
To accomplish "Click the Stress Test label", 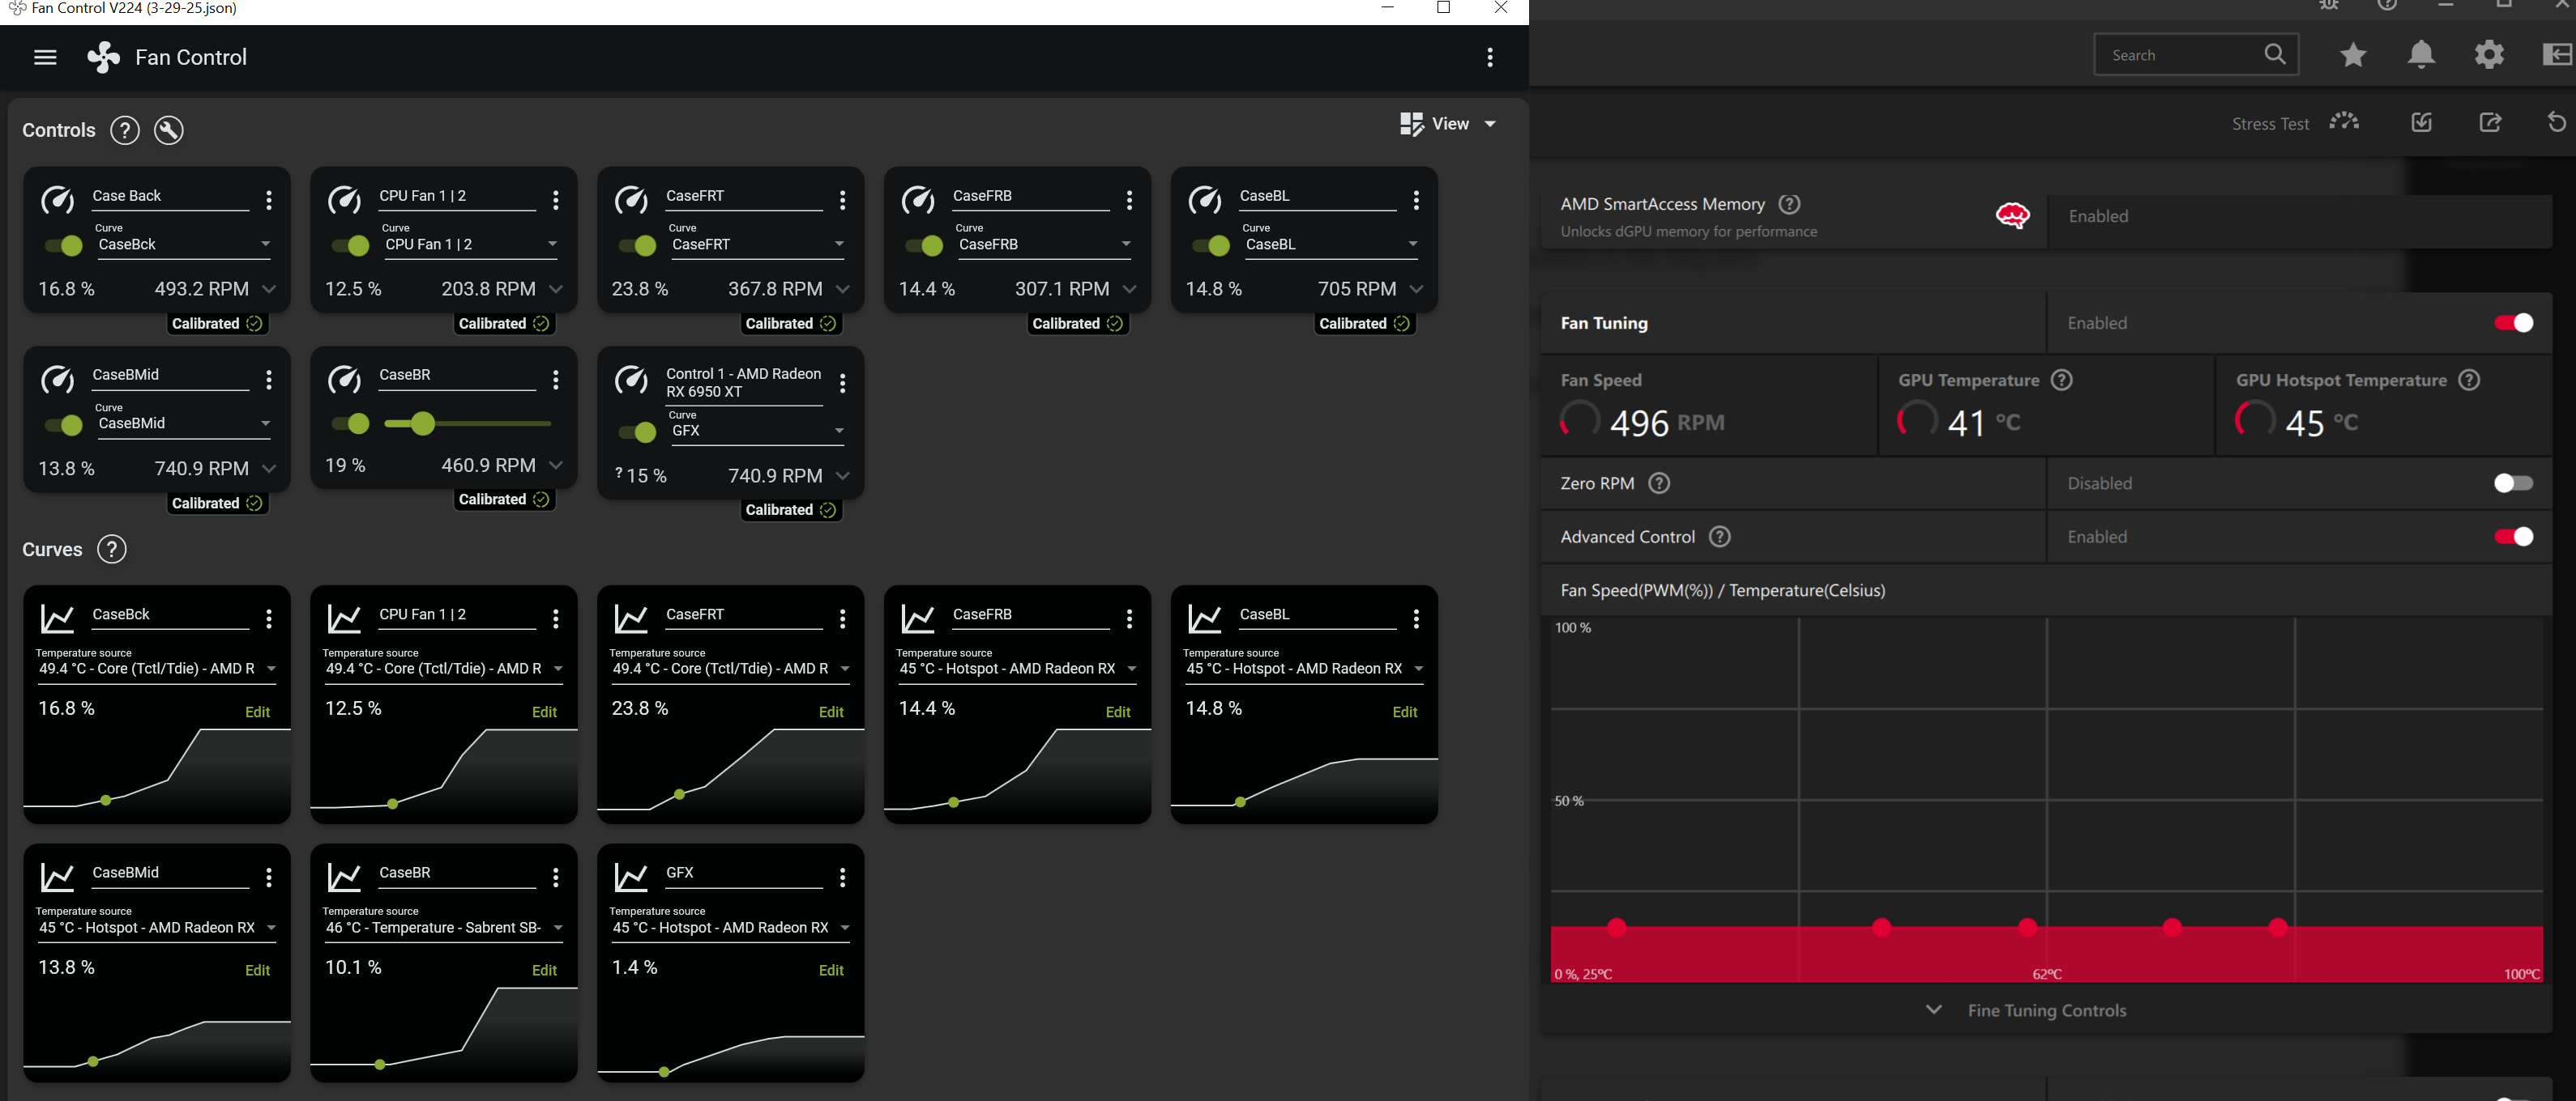I will (2270, 124).
